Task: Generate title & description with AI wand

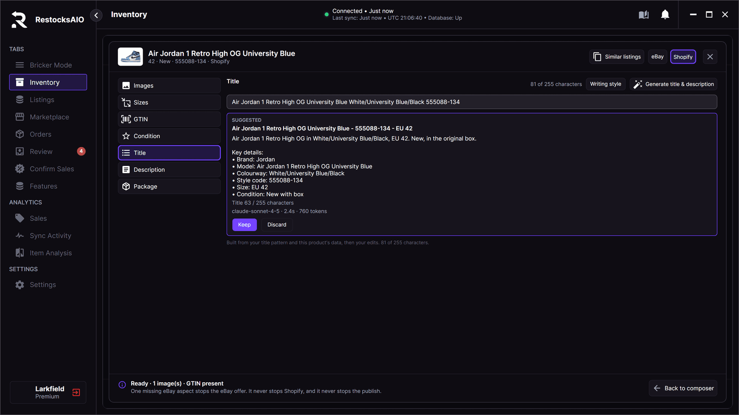Action: (x=673, y=84)
